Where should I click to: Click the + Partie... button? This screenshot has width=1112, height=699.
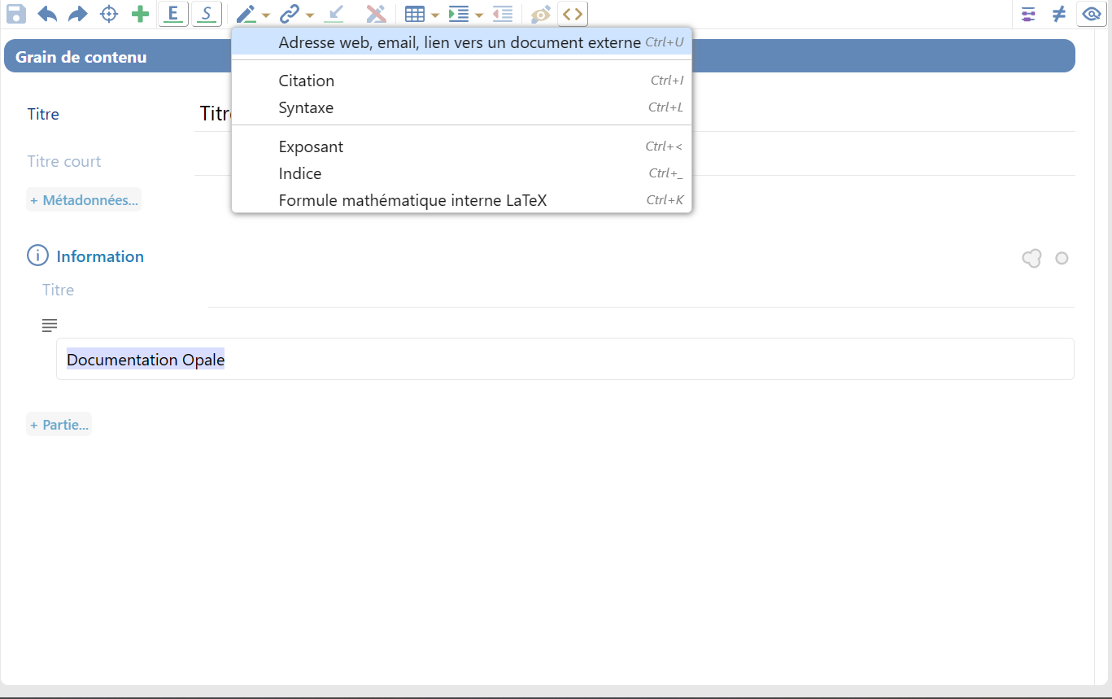coord(59,425)
